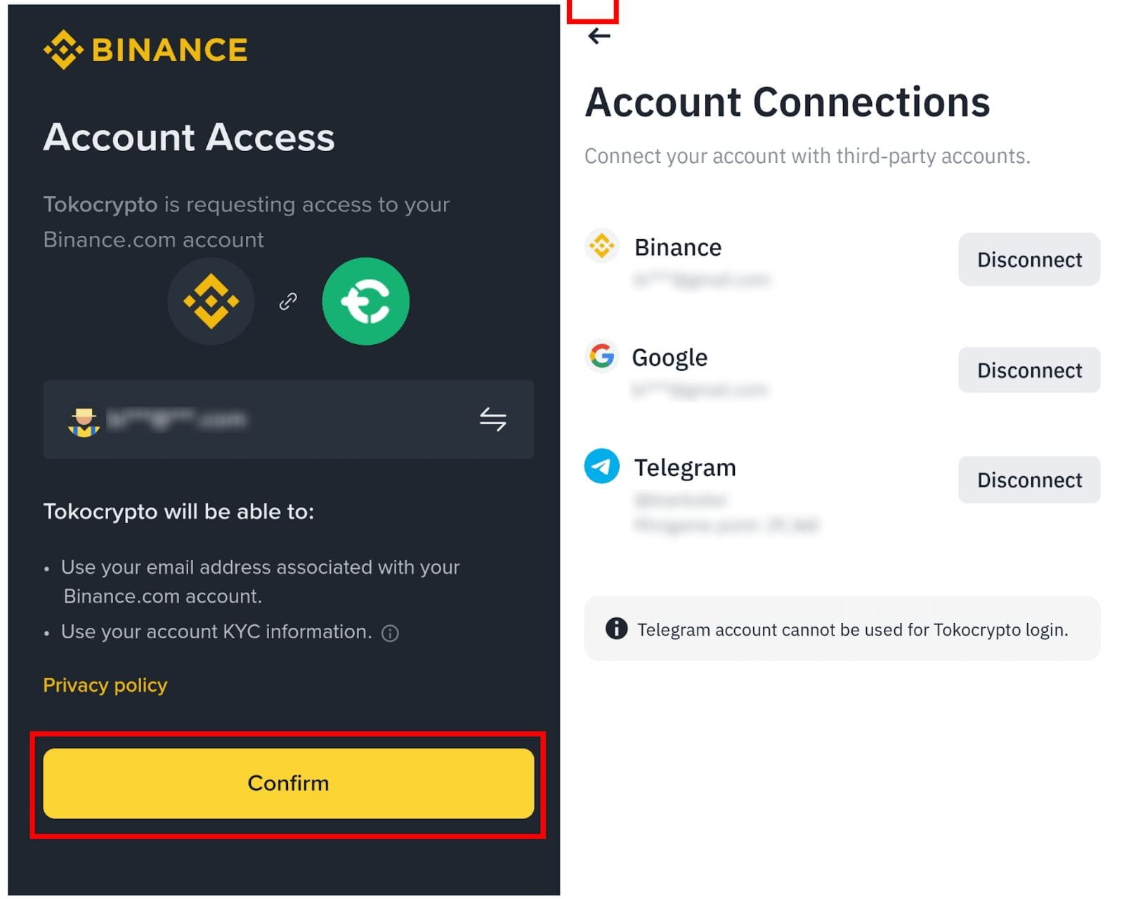Screen dimensions: 1124x899
Task: Click the account avatar beside blurred email
Action: 84,421
